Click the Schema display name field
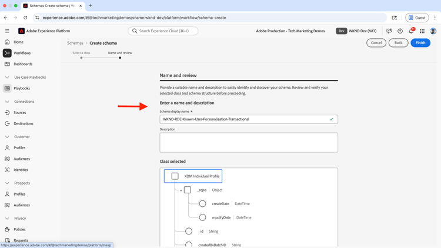The image size is (441, 248). [x=249, y=119]
